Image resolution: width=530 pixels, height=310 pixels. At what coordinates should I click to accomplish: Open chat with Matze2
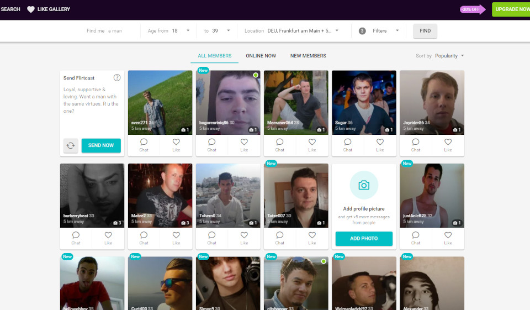click(144, 235)
